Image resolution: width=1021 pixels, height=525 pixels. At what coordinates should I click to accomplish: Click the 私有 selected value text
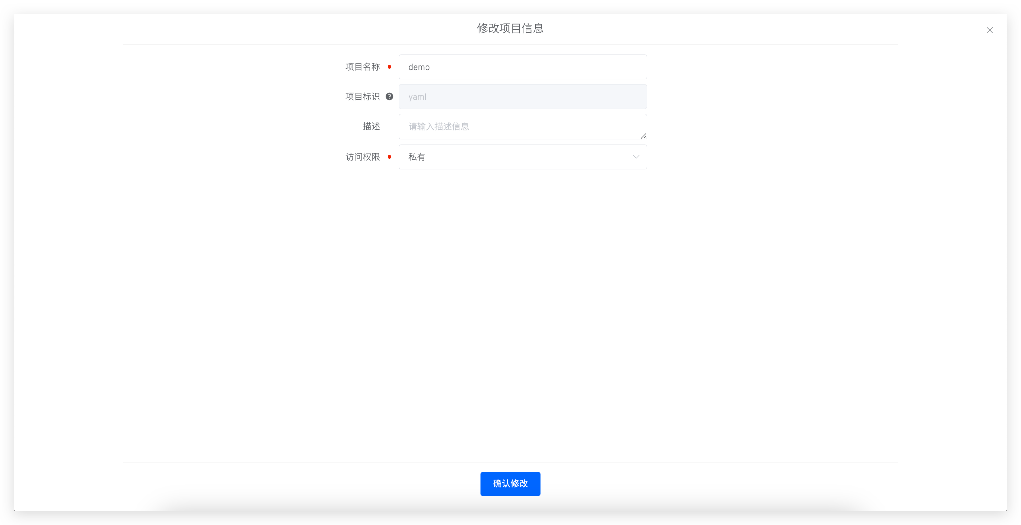[417, 157]
